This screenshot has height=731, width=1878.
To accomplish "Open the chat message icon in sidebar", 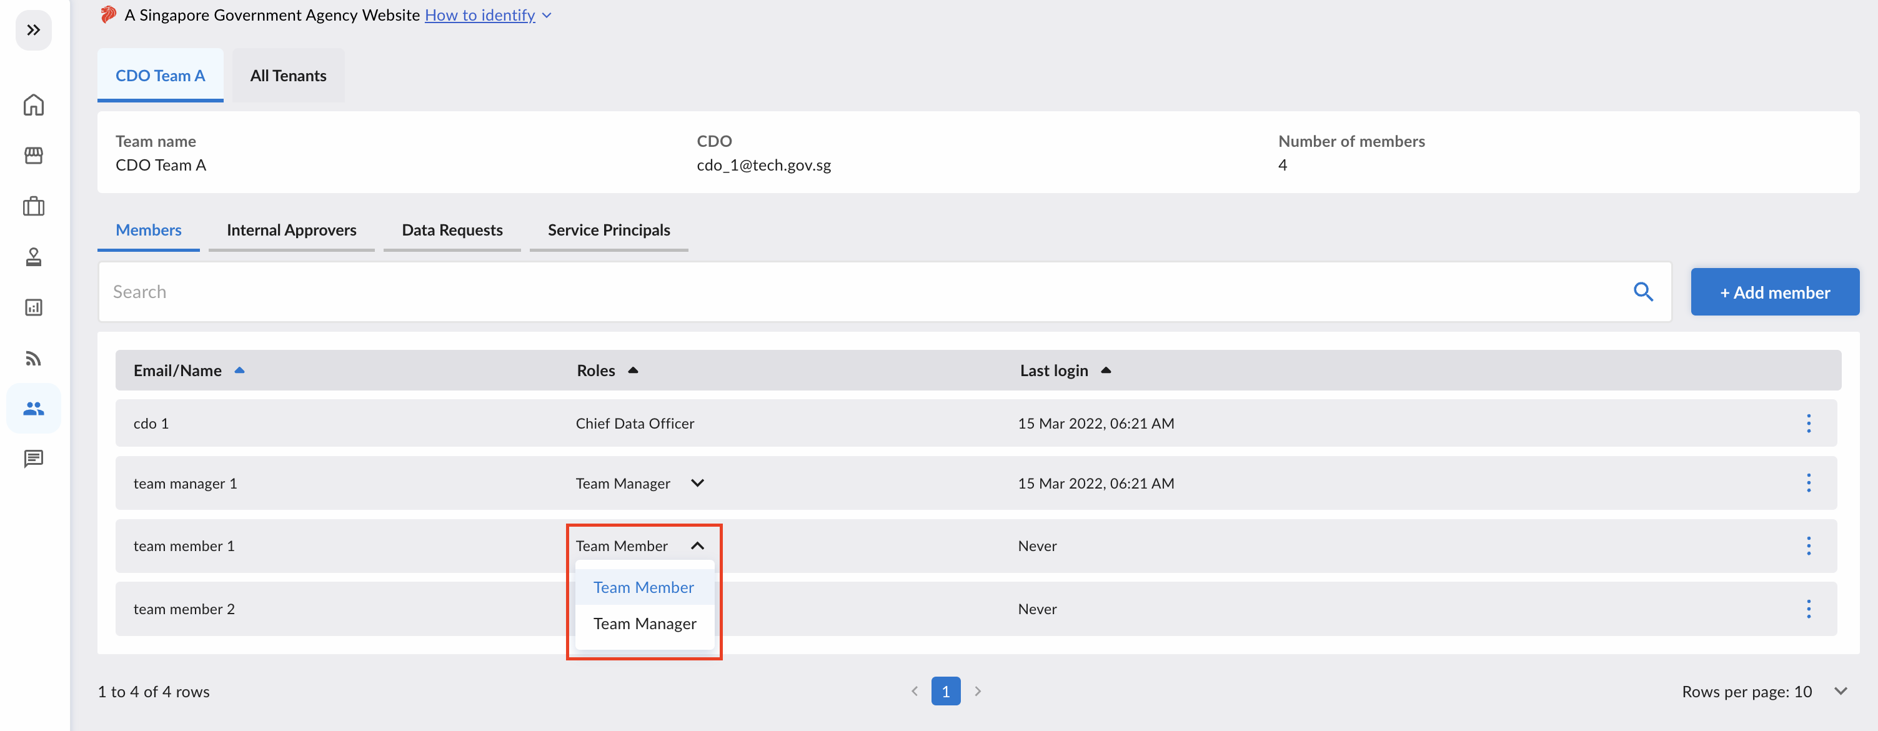I will pos(34,459).
